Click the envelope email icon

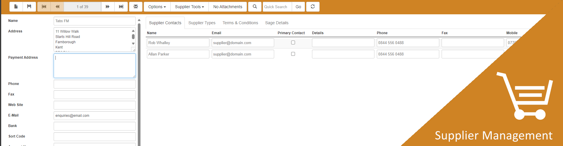[136, 7]
